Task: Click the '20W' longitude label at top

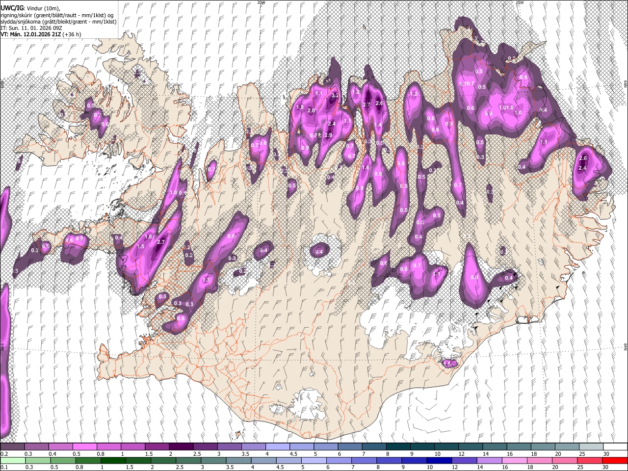Action: point(261,2)
